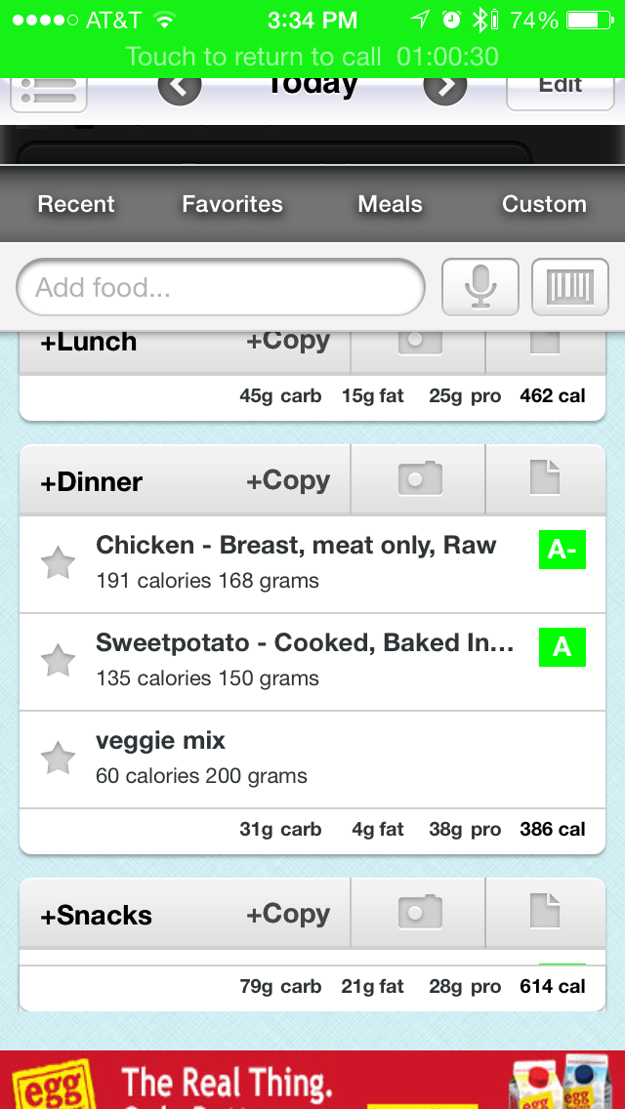The height and width of the screenshot is (1109, 625).
Task: Star the veggie mix item
Action: (x=58, y=759)
